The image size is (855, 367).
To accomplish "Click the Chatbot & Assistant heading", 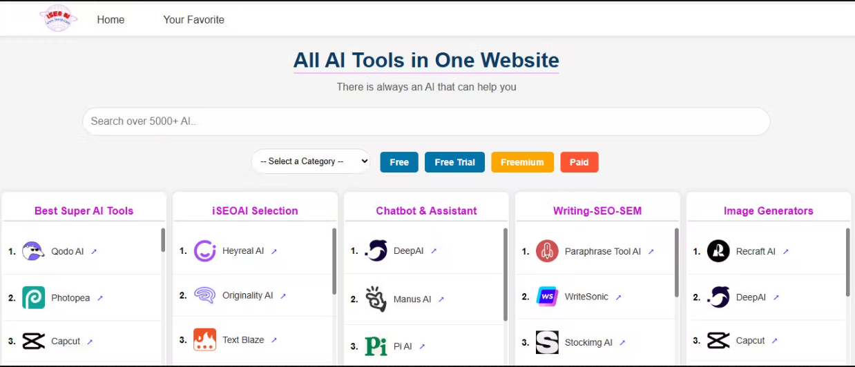I will [426, 211].
